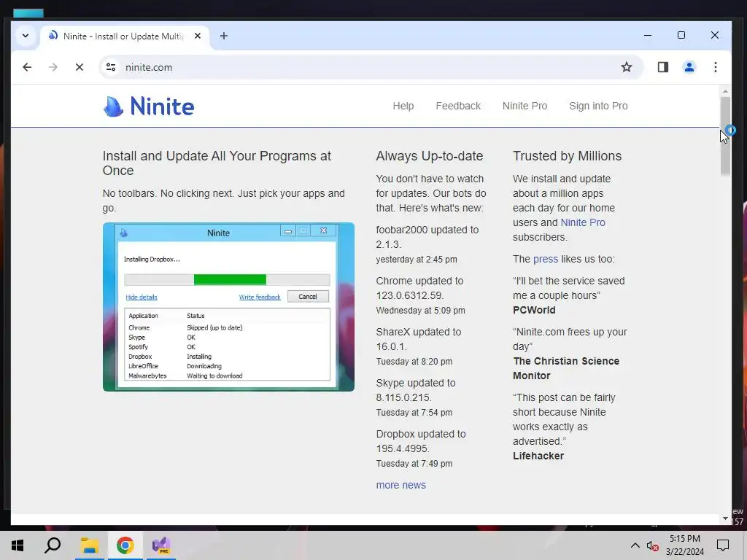Click Chrome icon in taskbar

(125, 545)
